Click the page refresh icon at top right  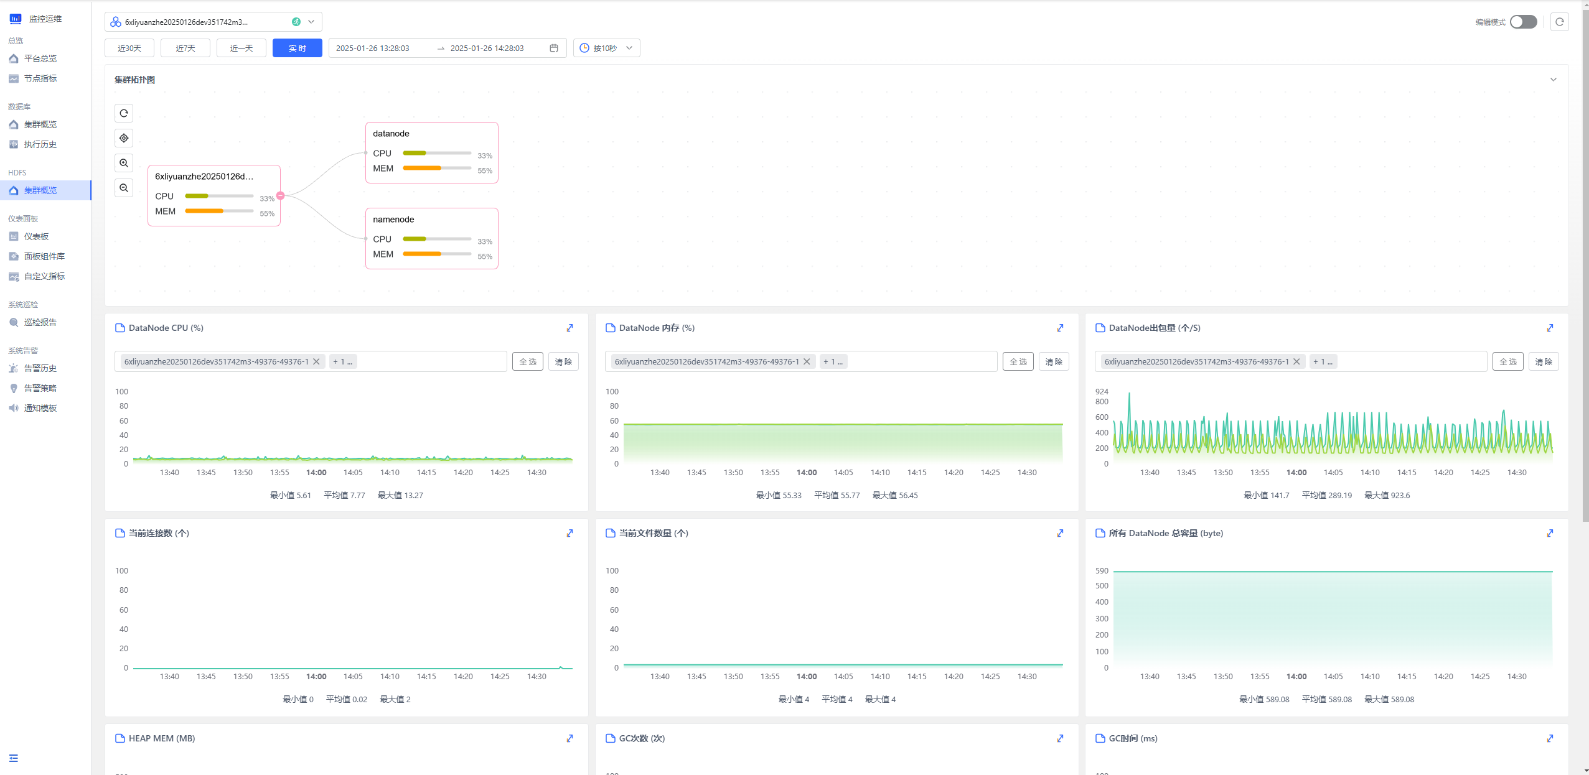tap(1559, 22)
